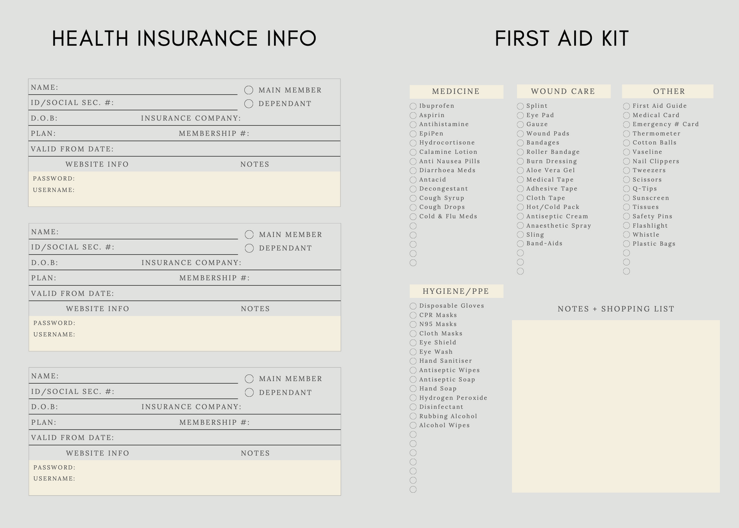
Task: Select Main Member in the bottom insurance card
Action: click(249, 379)
